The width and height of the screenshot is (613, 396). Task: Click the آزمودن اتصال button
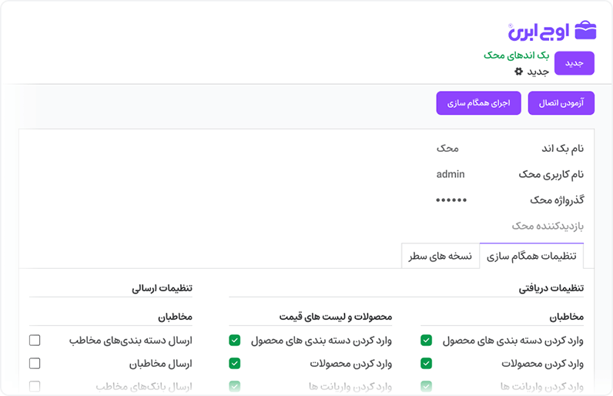pos(561,102)
